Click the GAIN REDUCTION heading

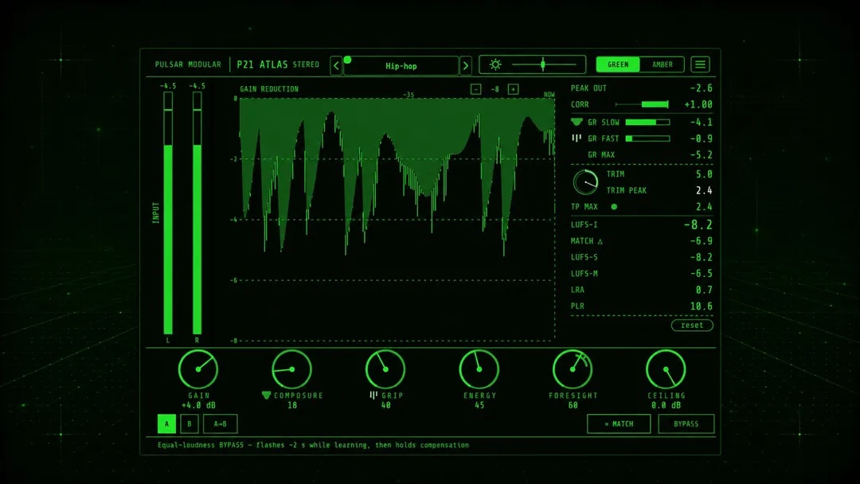point(269,89)
